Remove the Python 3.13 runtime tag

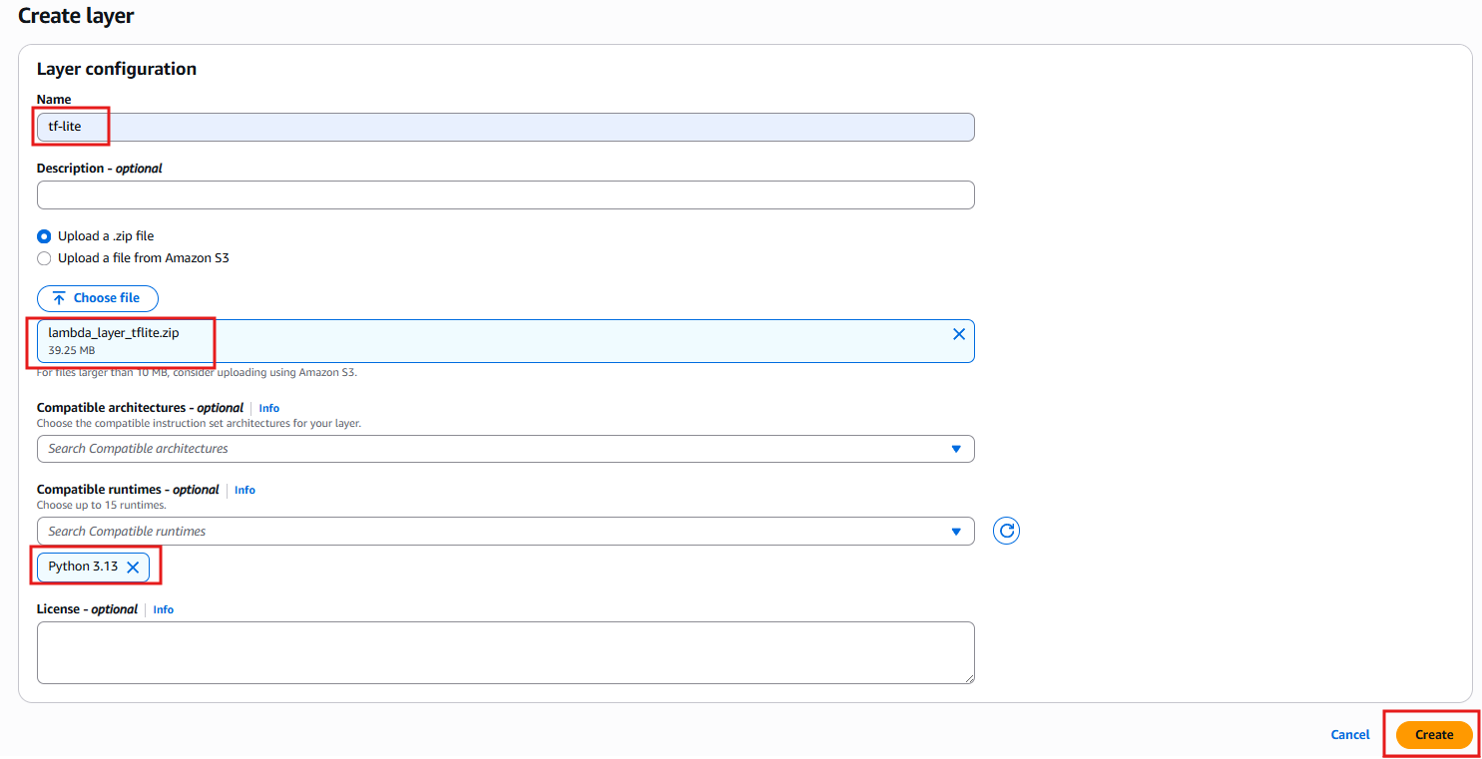click(x=133, y=568)
